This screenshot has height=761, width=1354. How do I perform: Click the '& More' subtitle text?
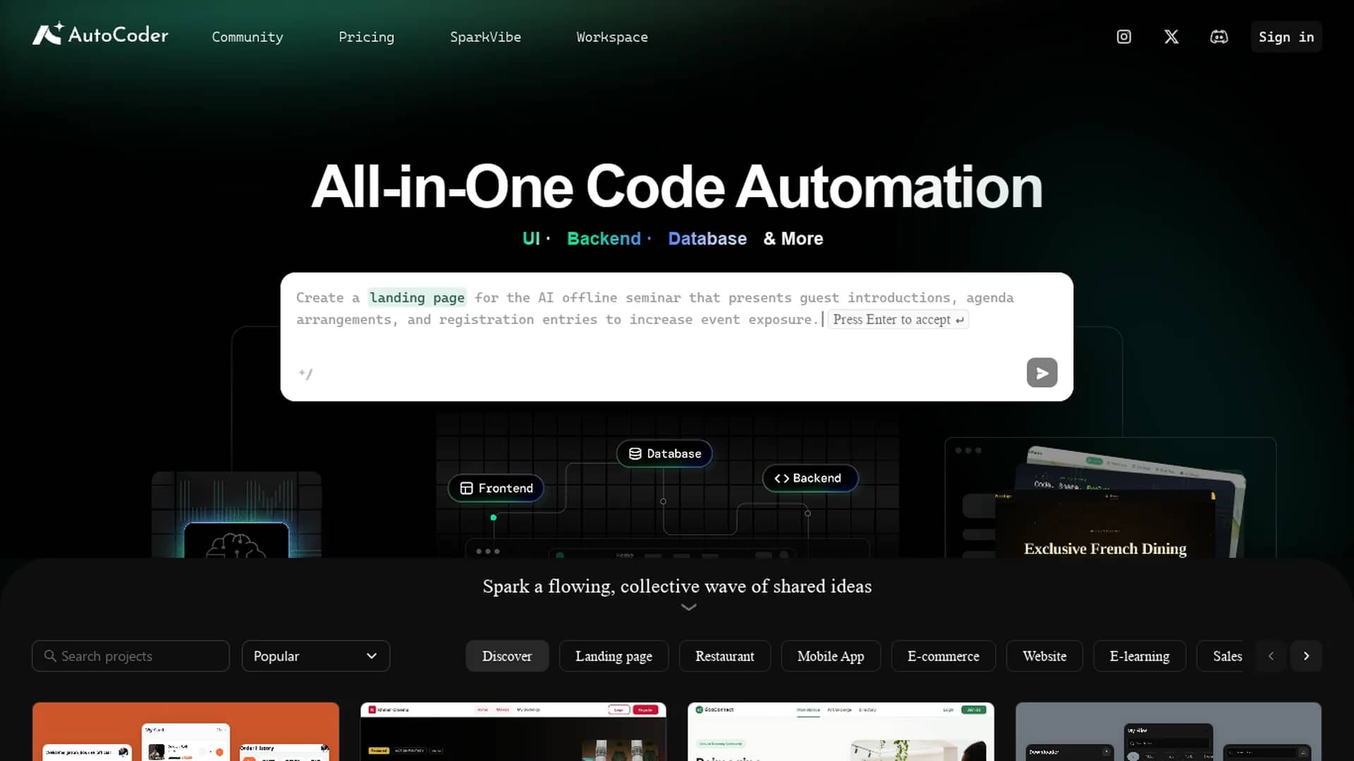point(793,239)
